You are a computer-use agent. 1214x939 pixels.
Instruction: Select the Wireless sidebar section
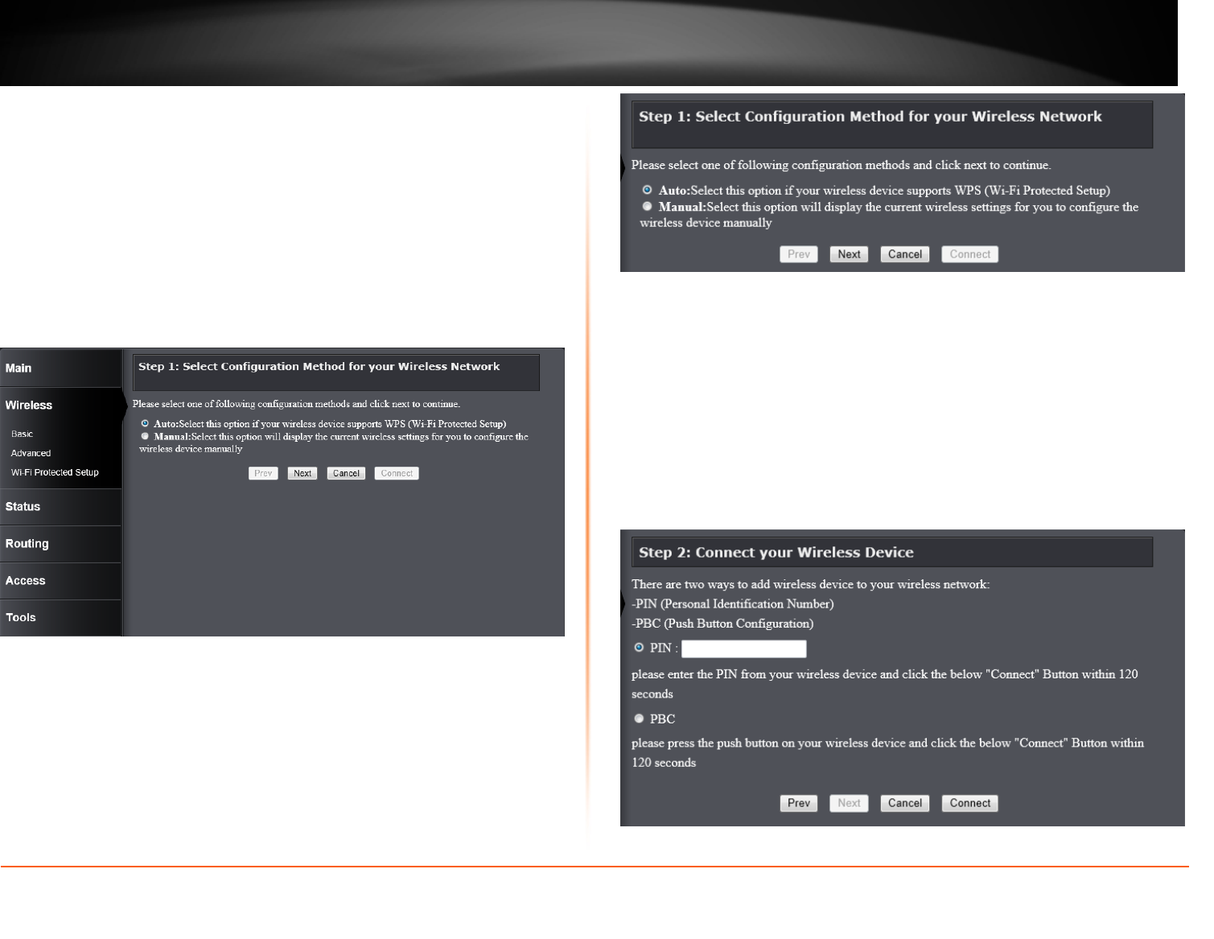click(60, 406)
